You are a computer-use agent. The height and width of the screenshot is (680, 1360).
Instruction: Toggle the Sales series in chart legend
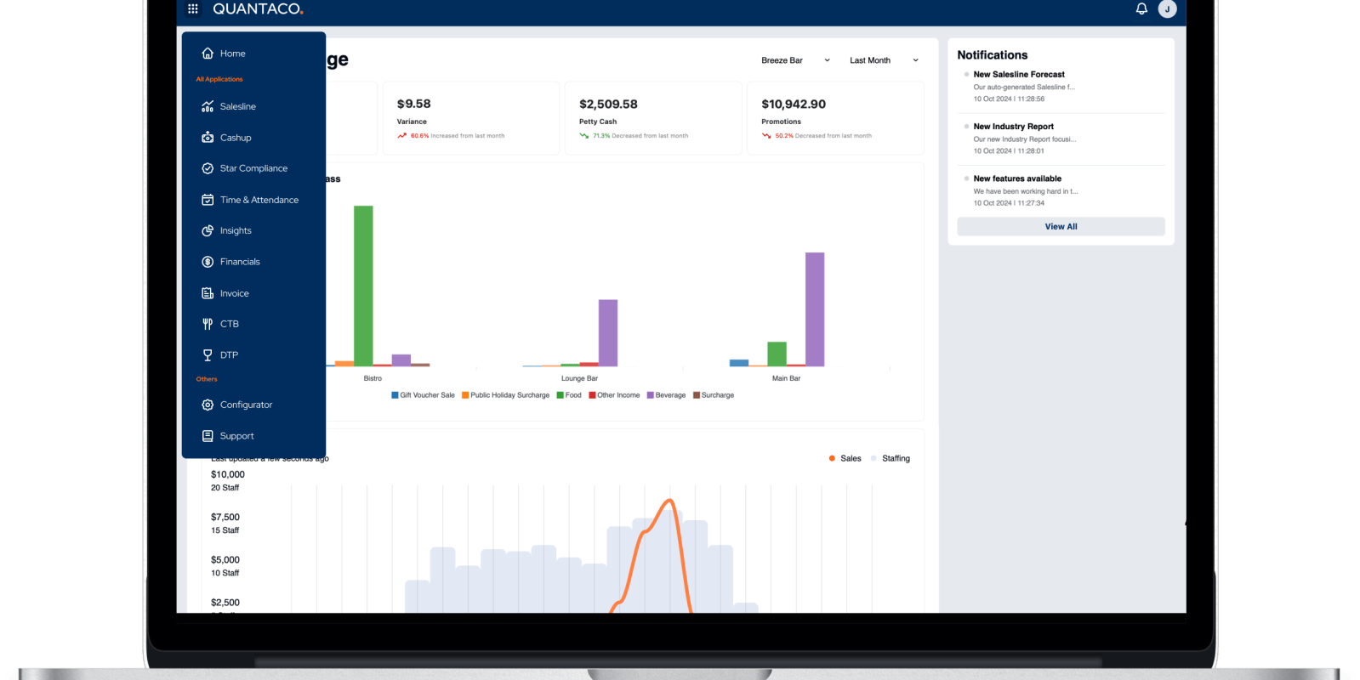coord(845,458)
